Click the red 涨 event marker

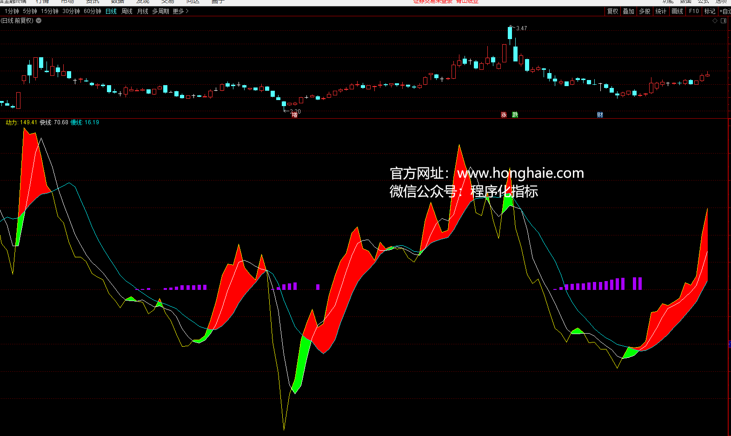504,115
